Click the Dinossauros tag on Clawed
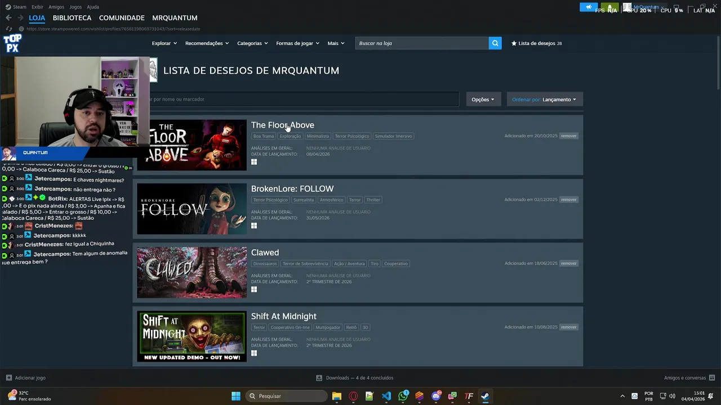Image resolution: width=721 pixels, height=405 pixels. (265, 264)
